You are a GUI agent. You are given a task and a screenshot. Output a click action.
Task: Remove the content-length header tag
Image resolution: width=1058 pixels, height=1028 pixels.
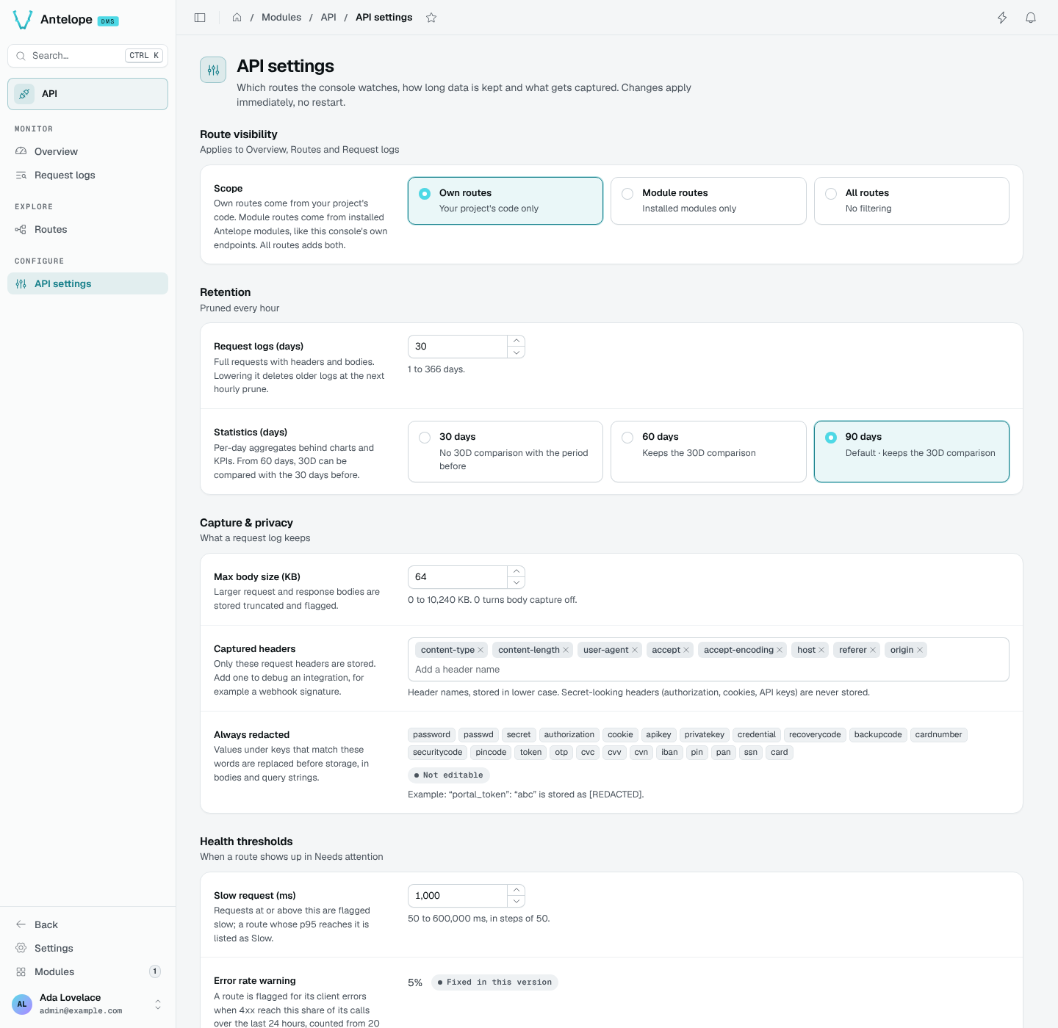pyautogui.click(x=566, y=650)
